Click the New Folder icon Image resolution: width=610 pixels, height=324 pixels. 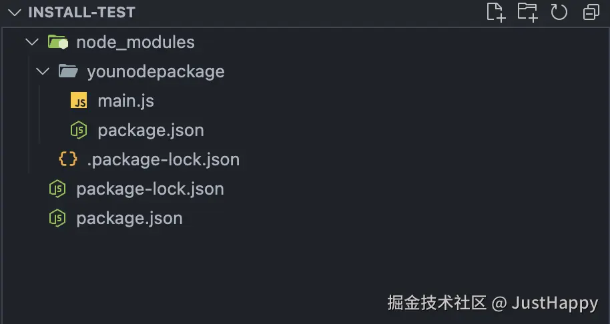coord(527,12)
